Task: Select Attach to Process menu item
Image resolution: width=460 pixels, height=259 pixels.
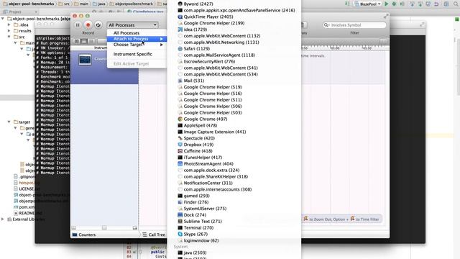Action: 137,39
